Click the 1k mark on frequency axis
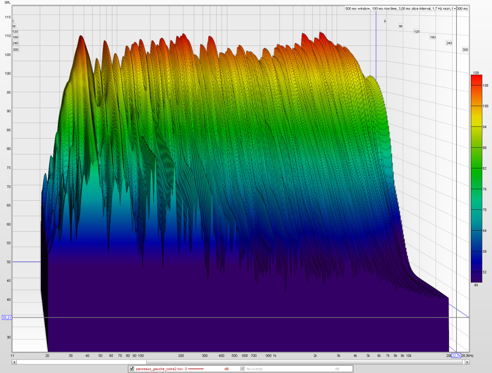 coord(274,356)
